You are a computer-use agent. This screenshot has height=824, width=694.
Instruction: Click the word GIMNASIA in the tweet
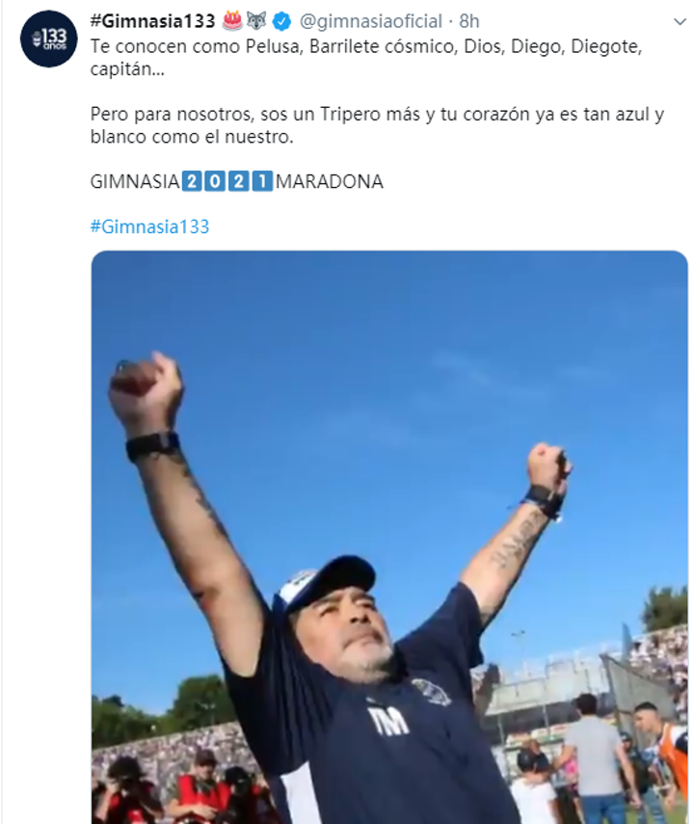click(135, 181)
